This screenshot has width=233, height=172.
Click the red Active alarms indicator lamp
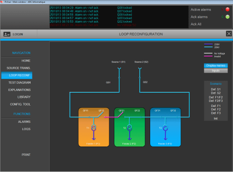click(x=228, y=10)
